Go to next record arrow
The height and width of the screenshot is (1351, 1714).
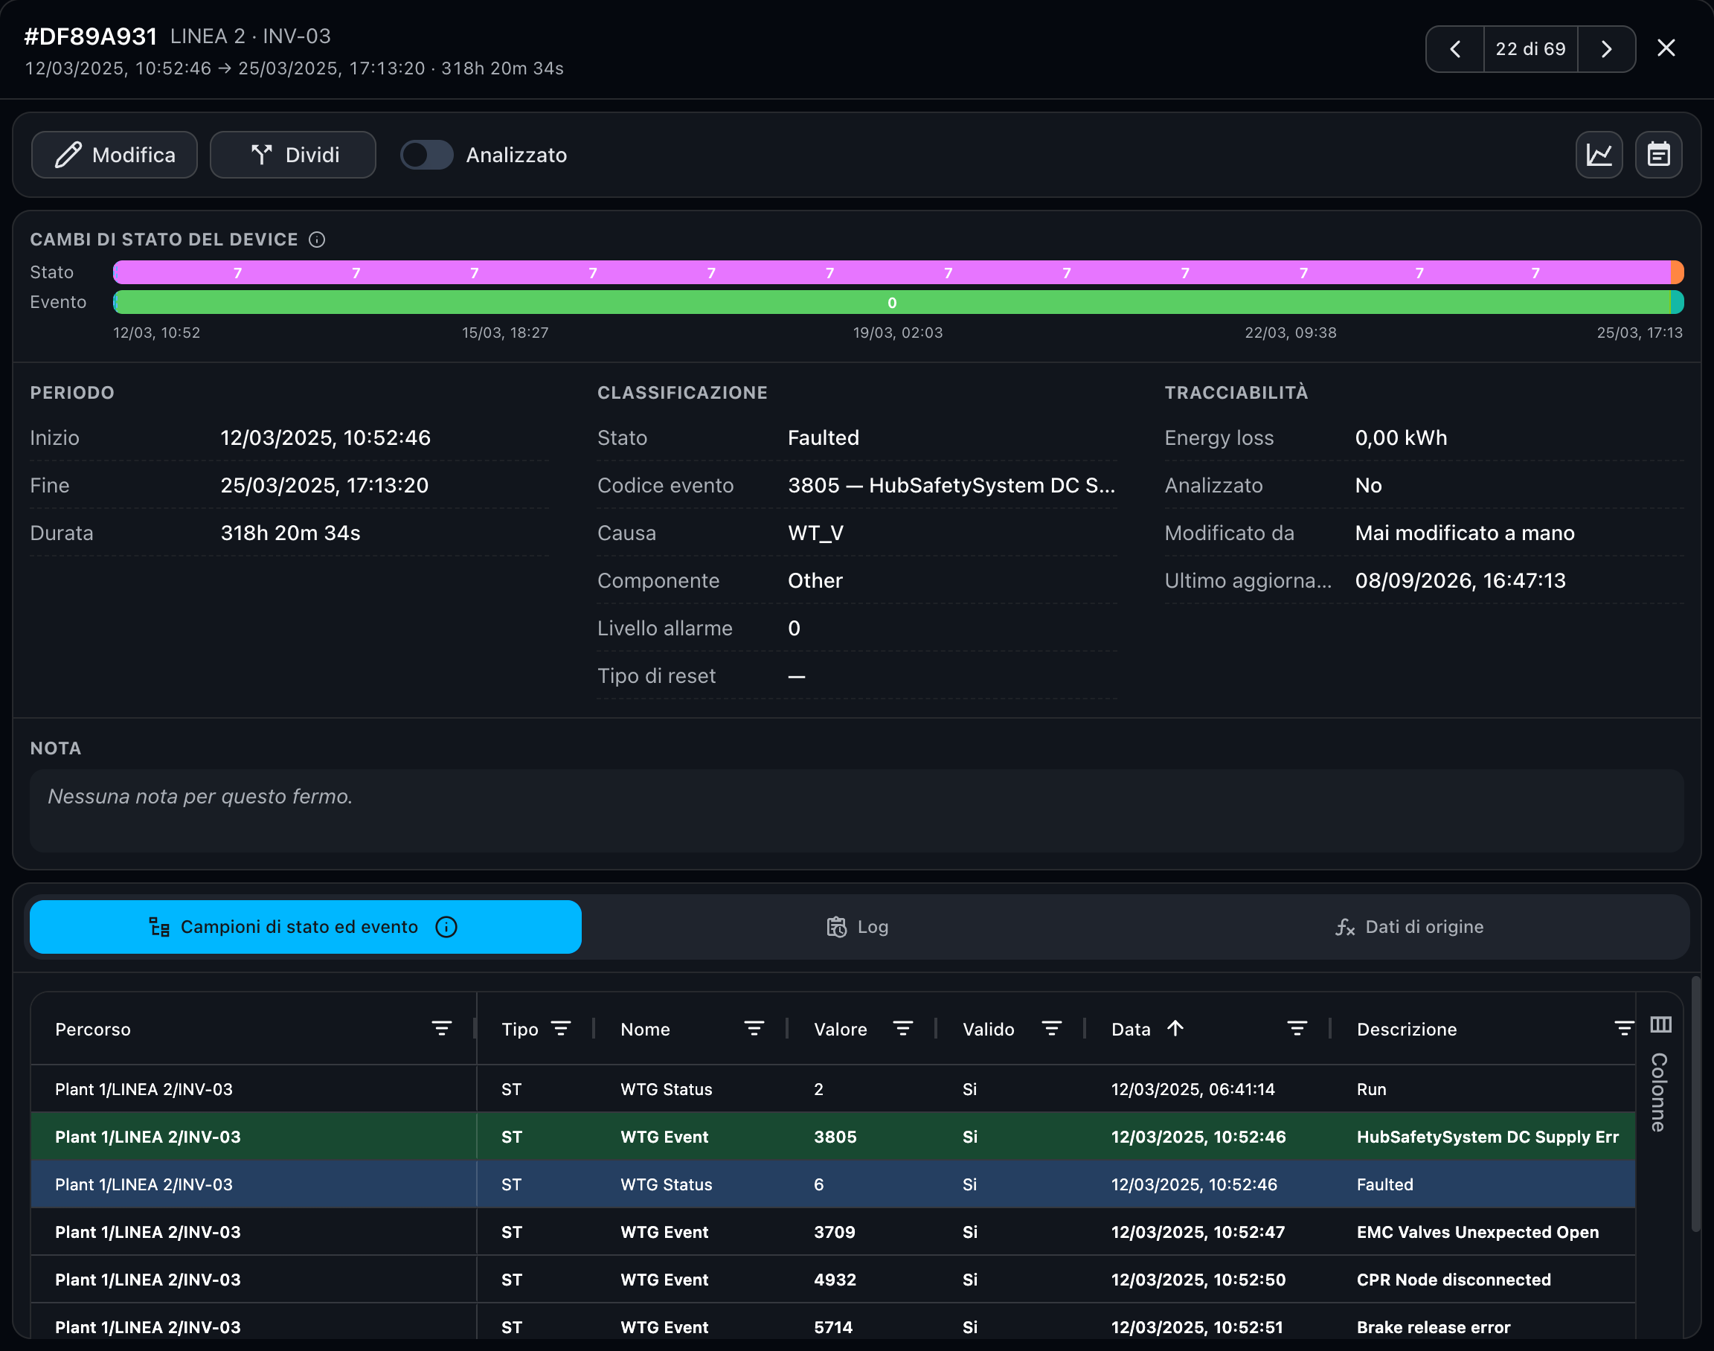click(x=1606, y=49)
